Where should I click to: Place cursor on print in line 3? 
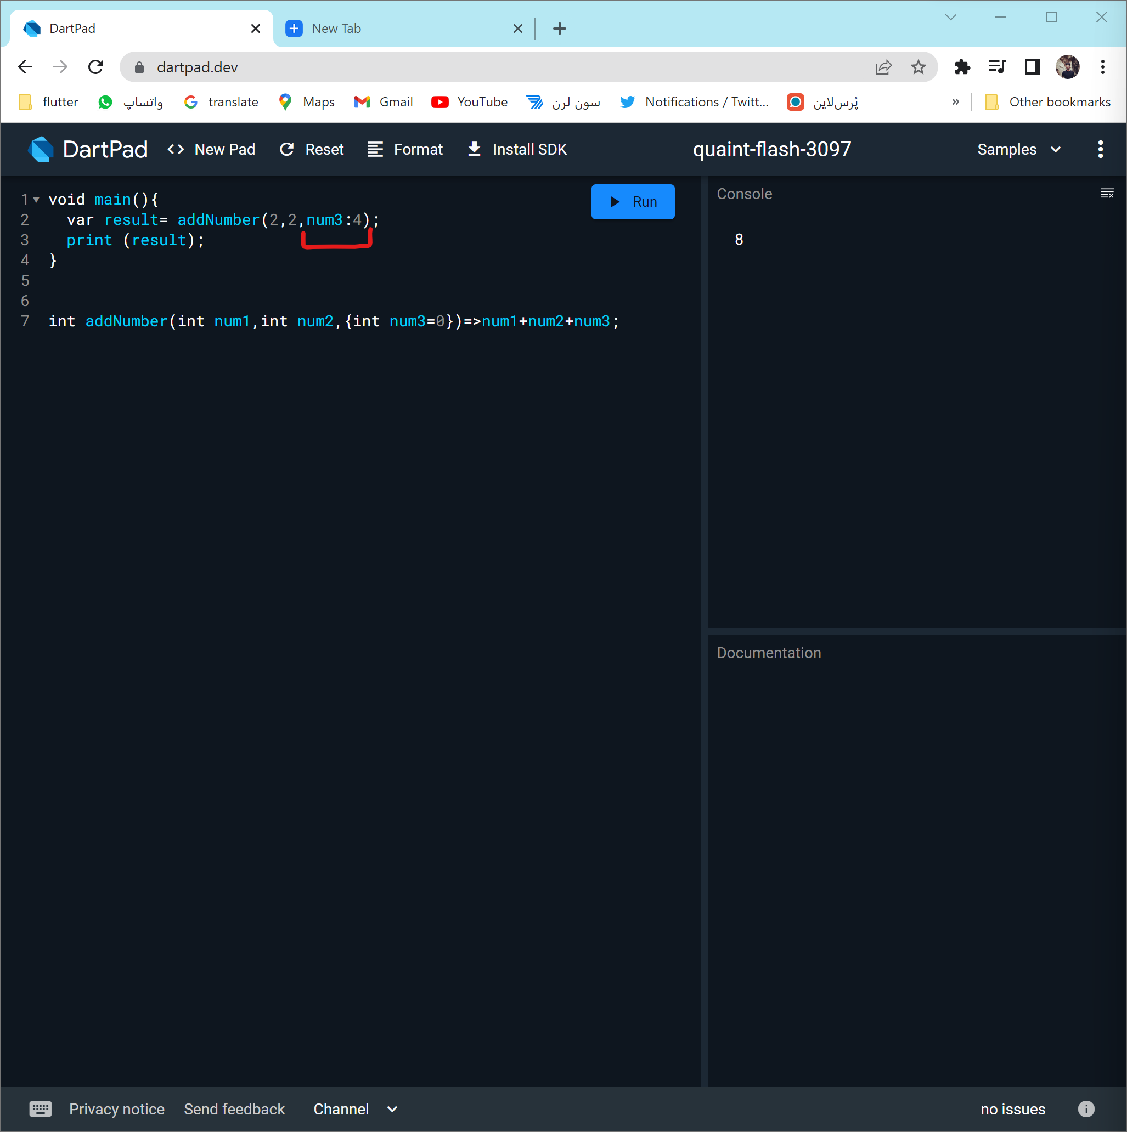tap(89, 240)
